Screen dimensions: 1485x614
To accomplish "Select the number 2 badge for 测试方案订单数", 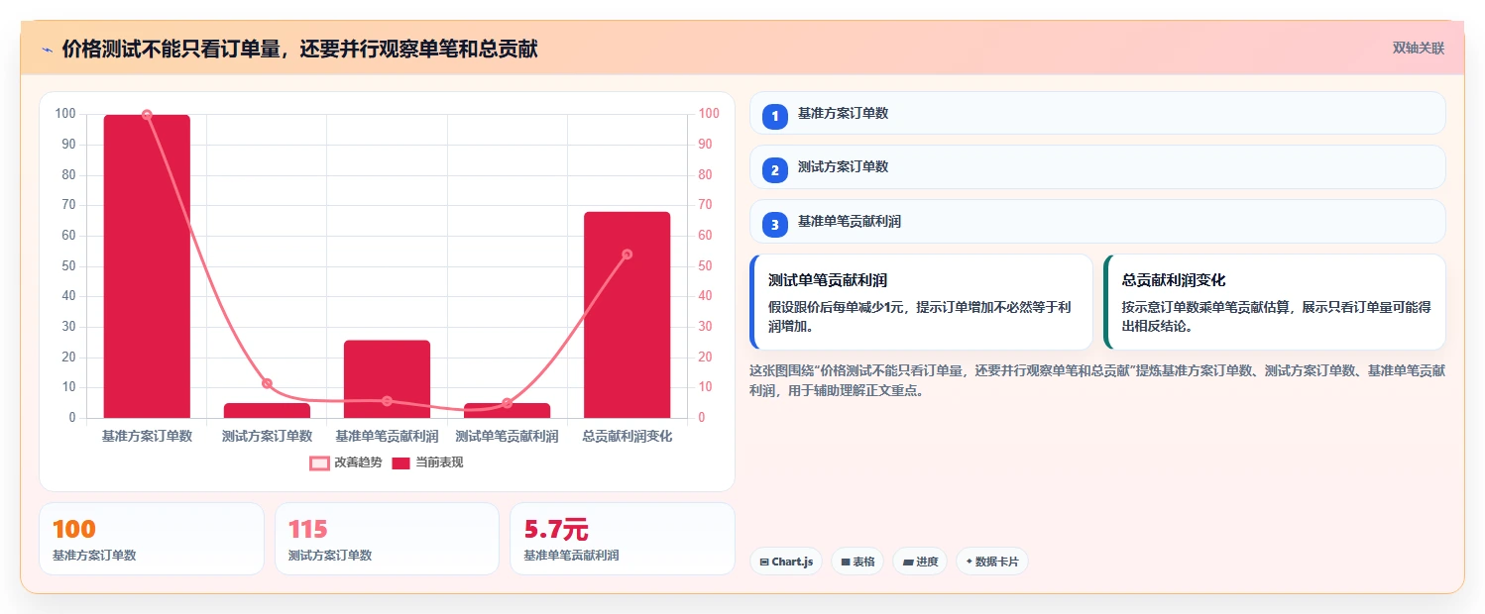I will [x=774, y=169].
